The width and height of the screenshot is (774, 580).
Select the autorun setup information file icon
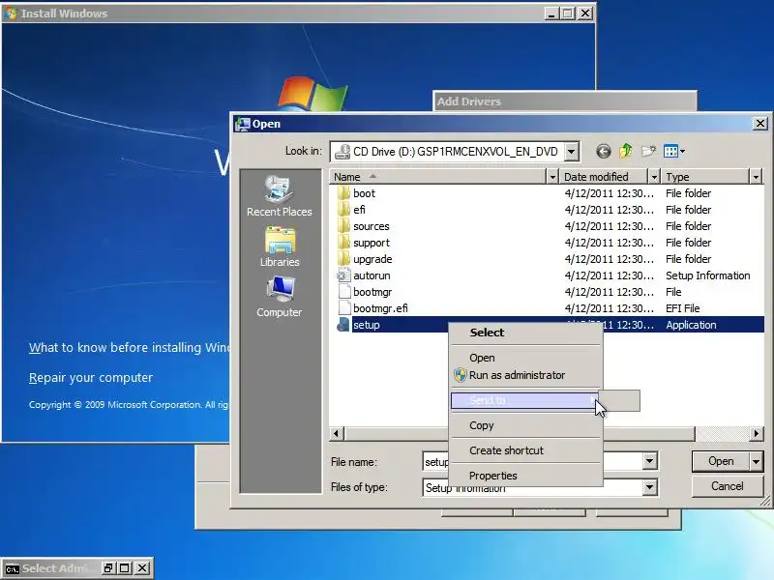click(343, 275)
